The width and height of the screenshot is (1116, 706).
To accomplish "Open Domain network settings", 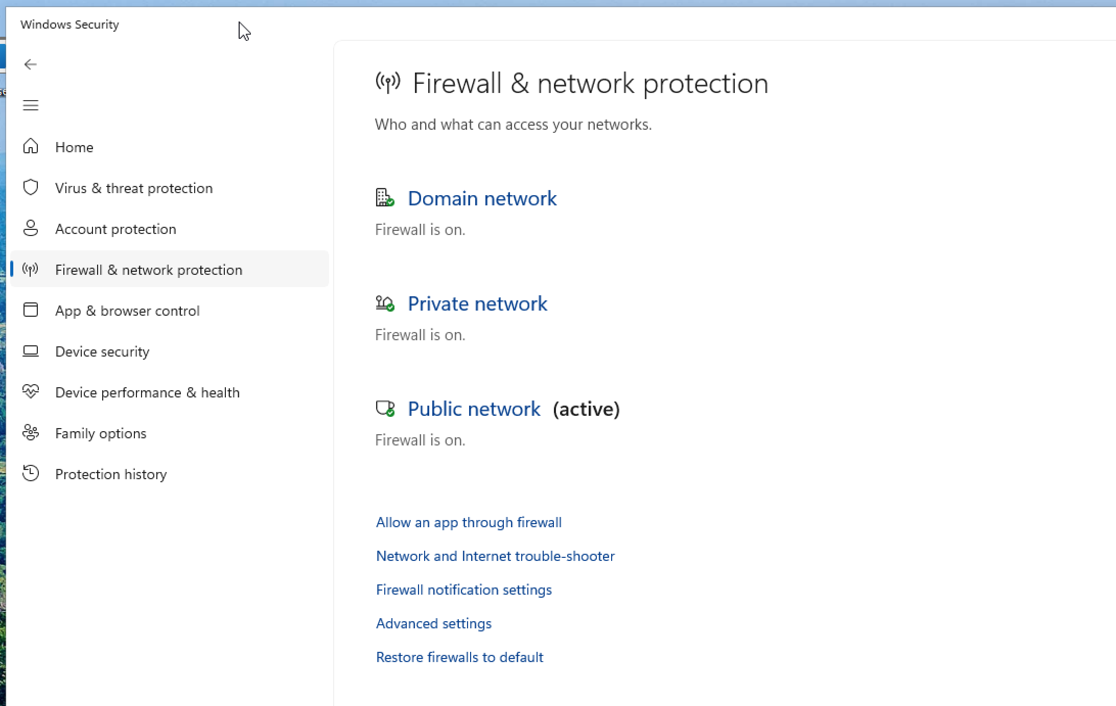I will (x=482, y=198).
